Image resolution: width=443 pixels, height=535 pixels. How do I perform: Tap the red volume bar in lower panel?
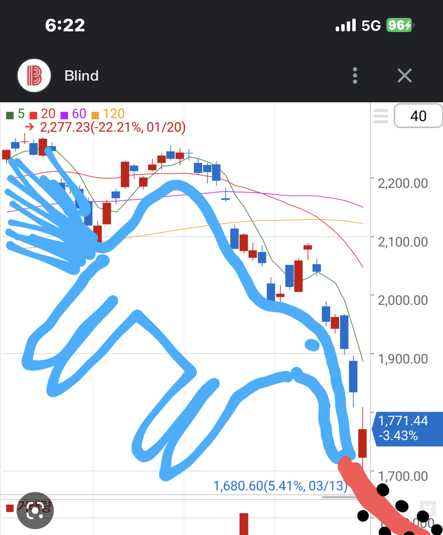click(244, 524)
